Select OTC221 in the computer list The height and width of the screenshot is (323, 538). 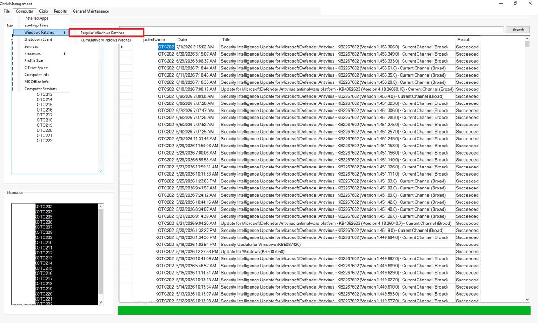tap(44, 136)
